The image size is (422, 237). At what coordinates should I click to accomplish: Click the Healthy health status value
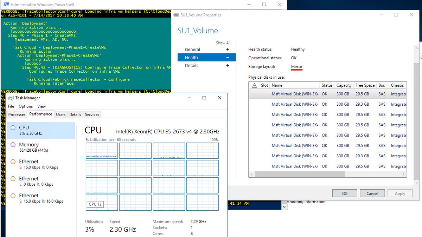pos(298,50)
